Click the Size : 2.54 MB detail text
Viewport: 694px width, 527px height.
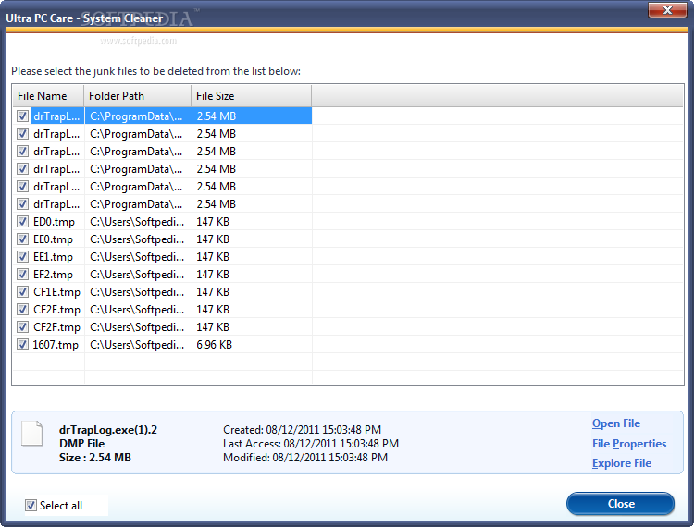(95, 458)
